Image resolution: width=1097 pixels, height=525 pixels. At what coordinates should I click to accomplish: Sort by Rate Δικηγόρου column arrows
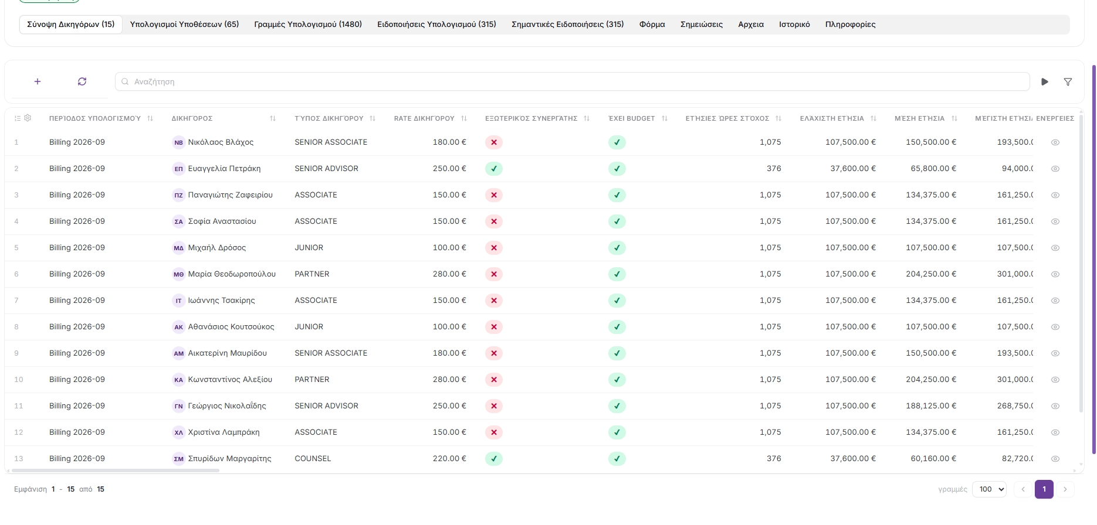pos(464,118)
